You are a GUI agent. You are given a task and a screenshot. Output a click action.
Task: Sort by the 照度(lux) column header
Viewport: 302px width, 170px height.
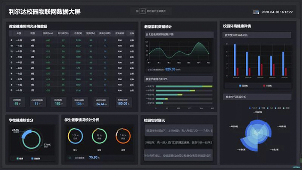point(48,33)
